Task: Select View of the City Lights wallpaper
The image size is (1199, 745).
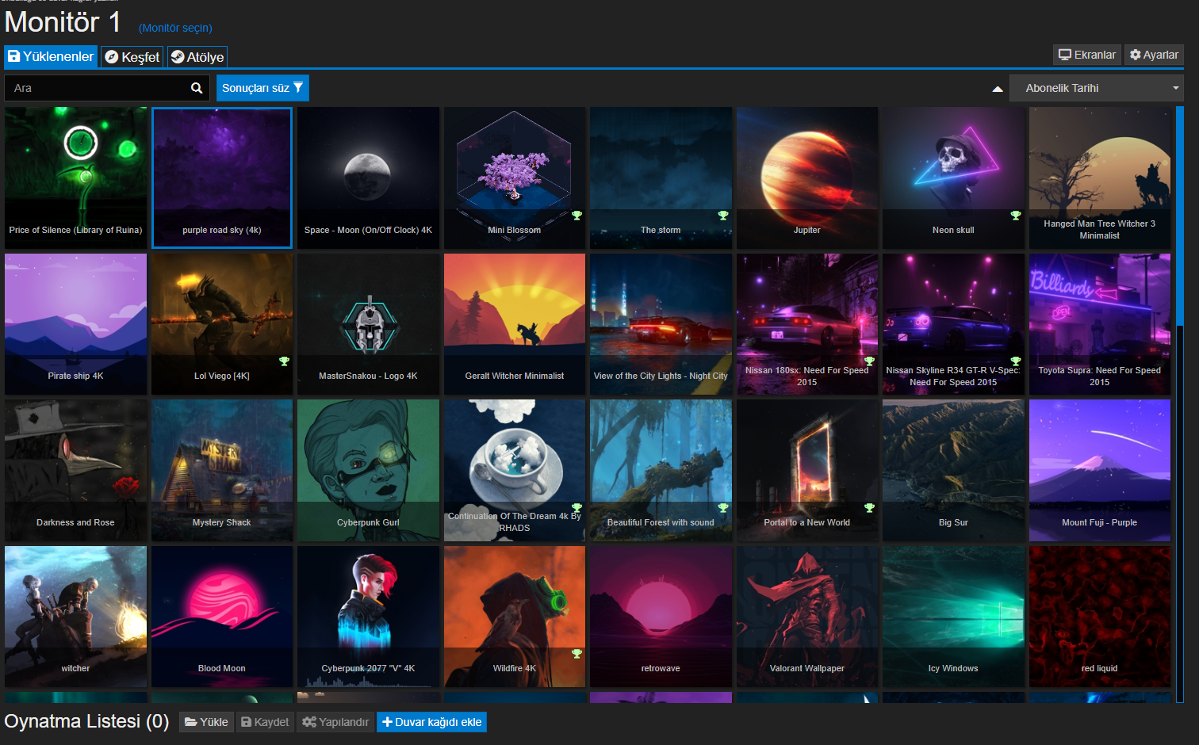Action: 661,324
